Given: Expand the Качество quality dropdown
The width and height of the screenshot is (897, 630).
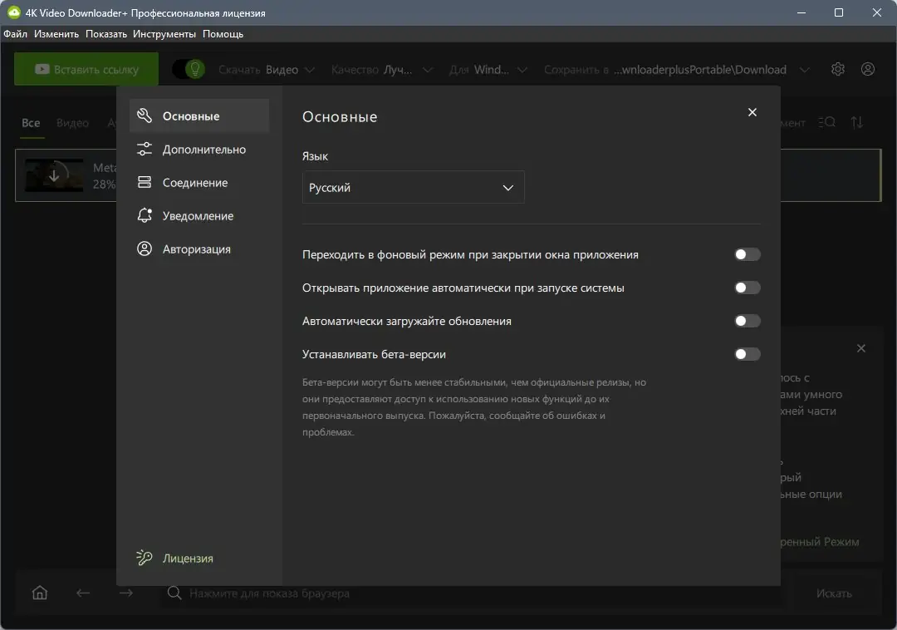Looking at the screenshot, I should [427, 70].
